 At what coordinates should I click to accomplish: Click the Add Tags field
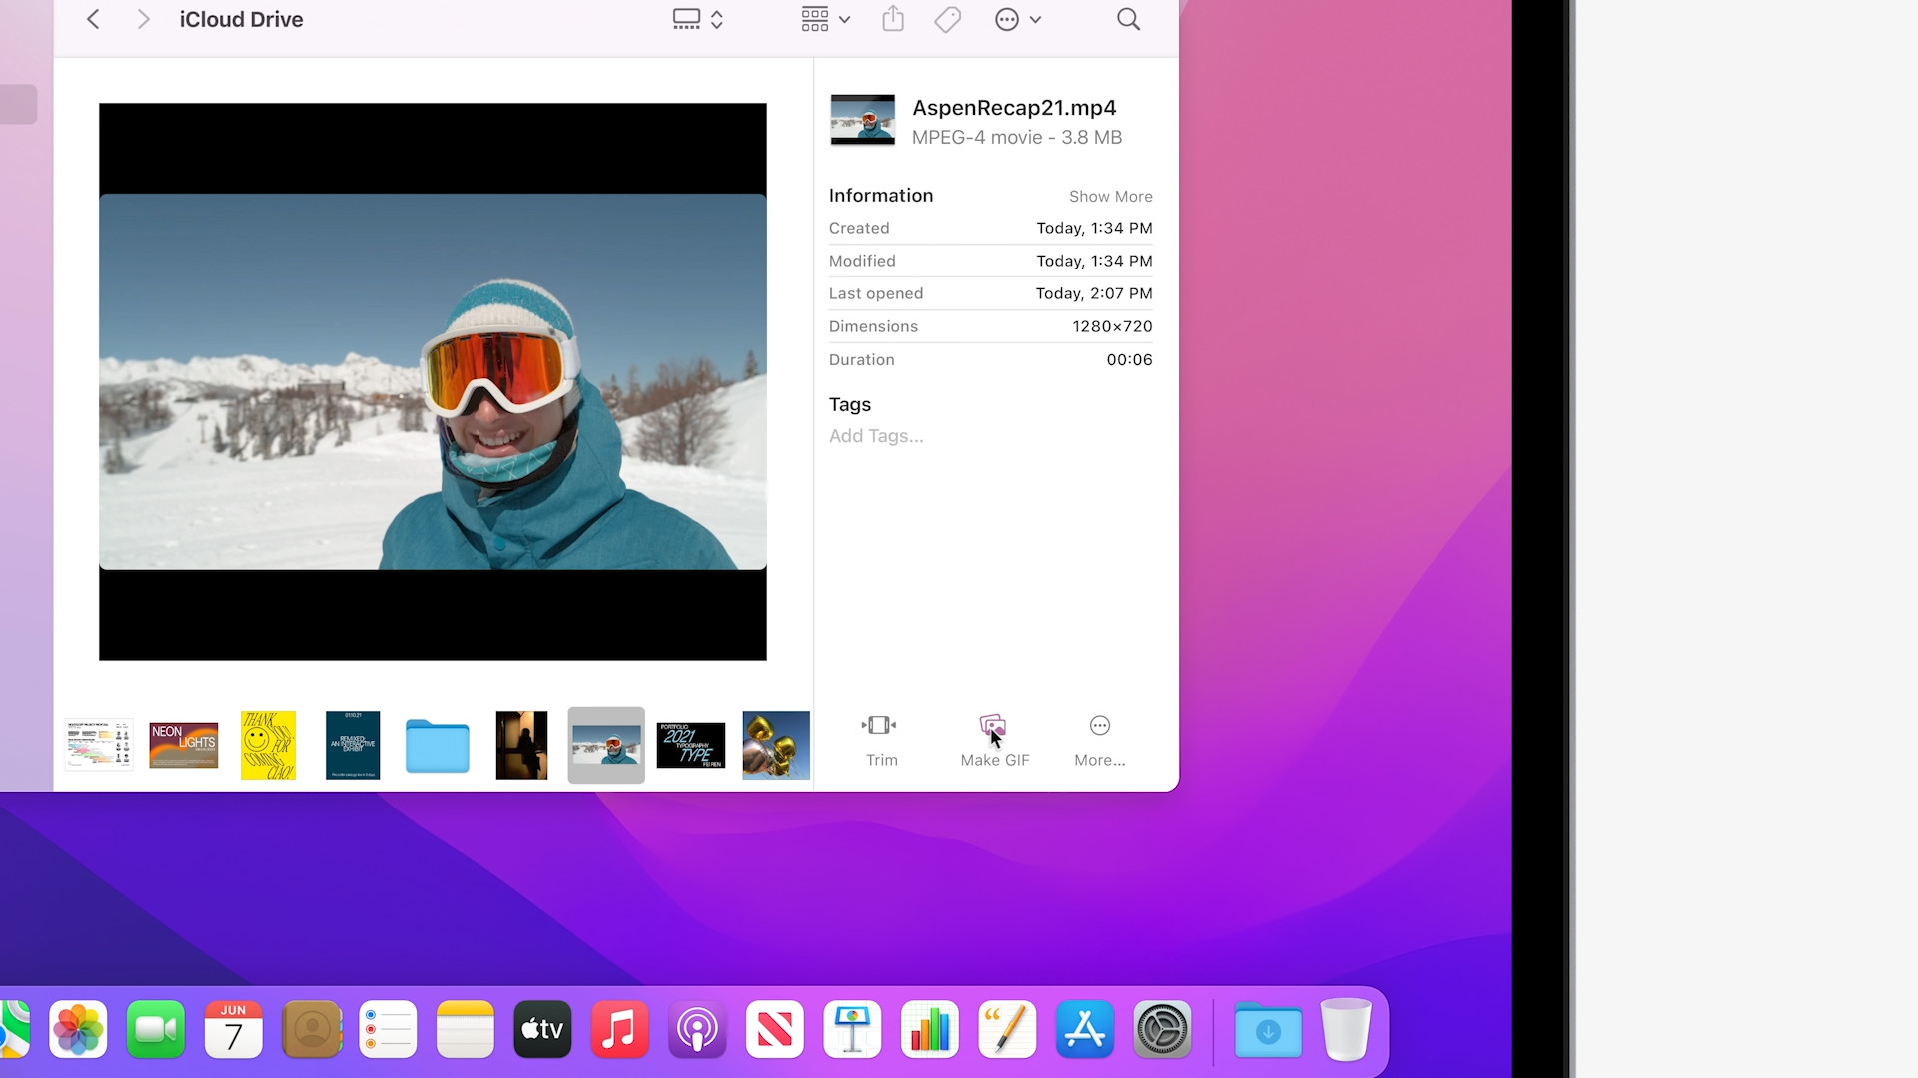click(875, 436)
